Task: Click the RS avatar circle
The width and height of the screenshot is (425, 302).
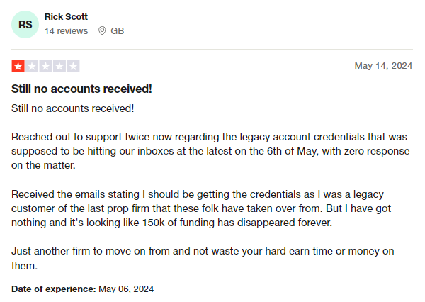Action: coord(25,24)
